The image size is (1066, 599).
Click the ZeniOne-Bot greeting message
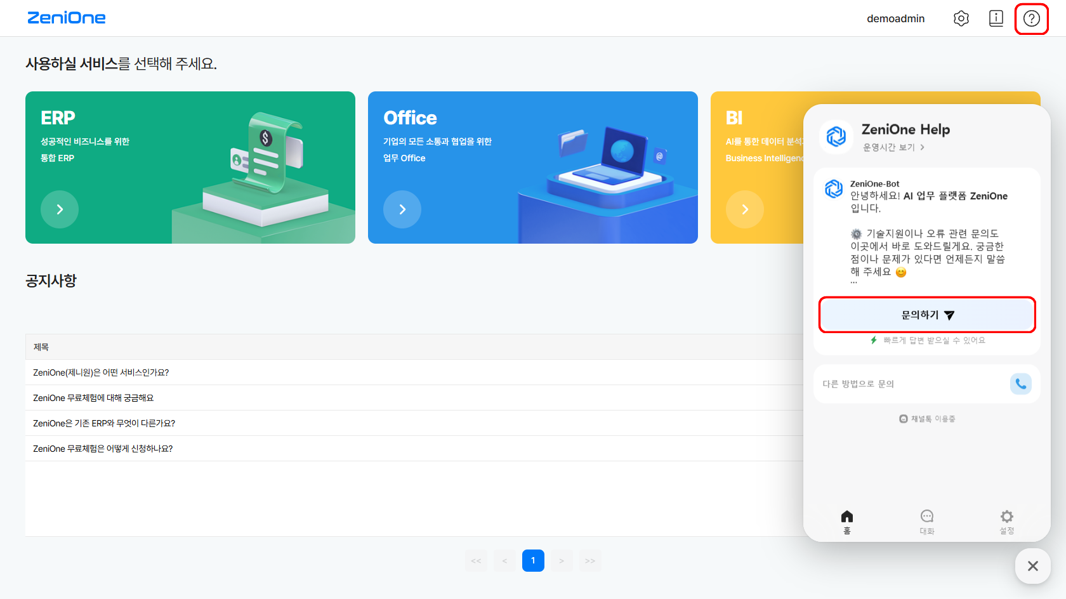pos(928,234)
